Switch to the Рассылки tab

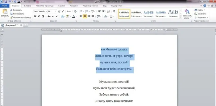pos(74,6)
